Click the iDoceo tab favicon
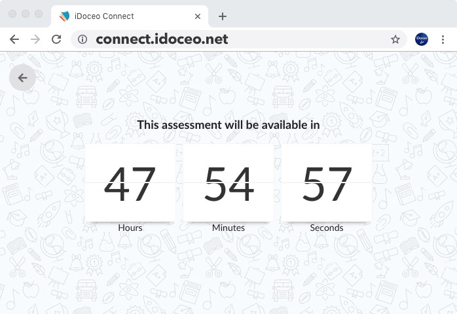 pyautogui.click(x=64, y=16)
